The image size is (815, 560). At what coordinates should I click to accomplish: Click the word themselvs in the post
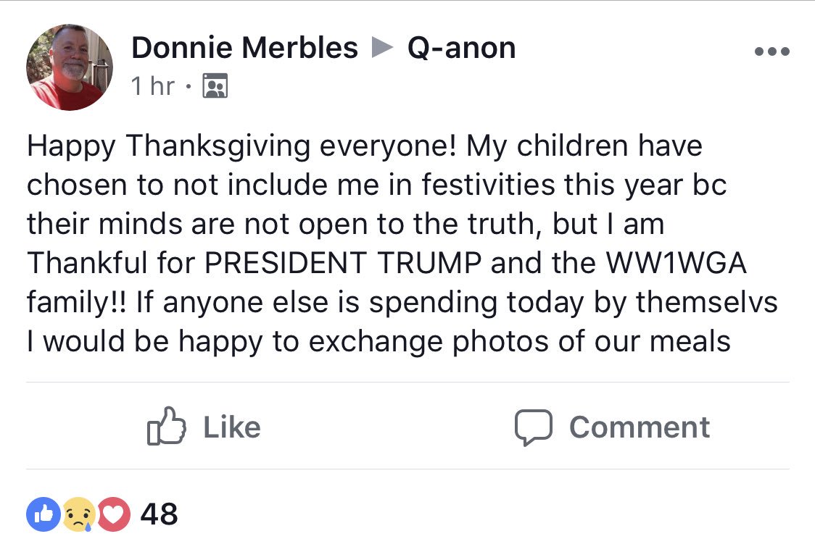point(707,302)
